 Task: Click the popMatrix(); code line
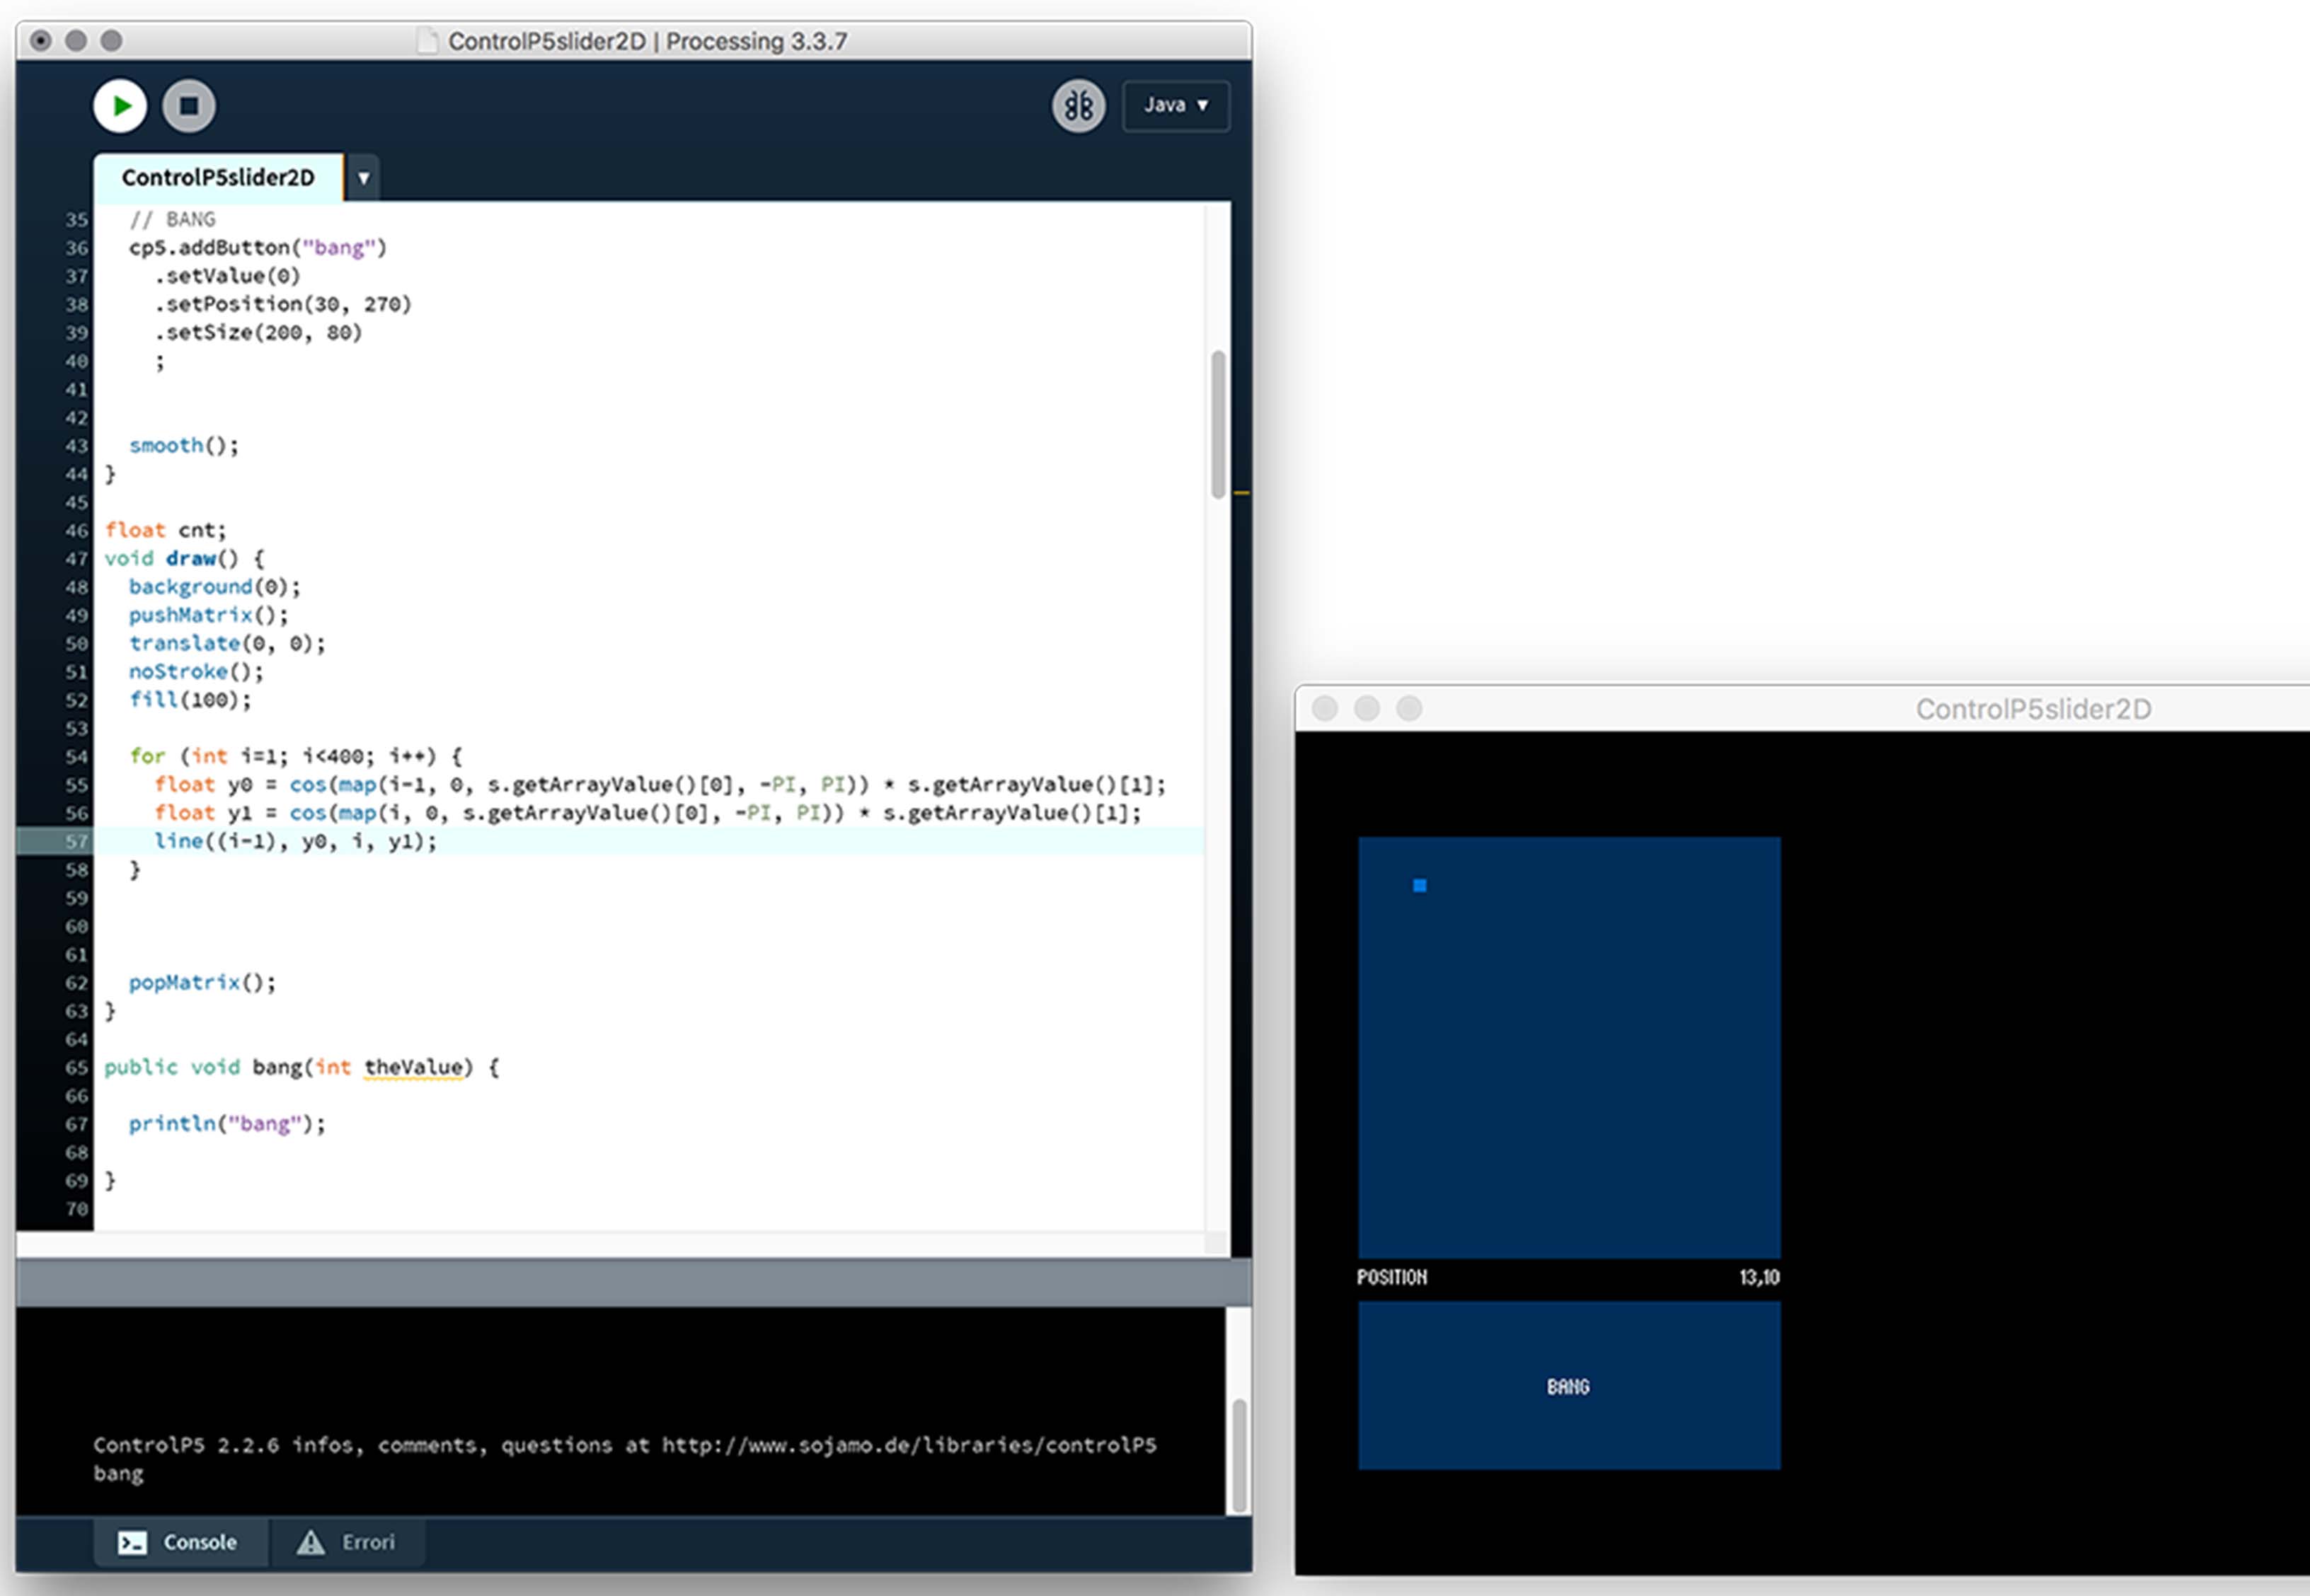click(x=202, y=982)
